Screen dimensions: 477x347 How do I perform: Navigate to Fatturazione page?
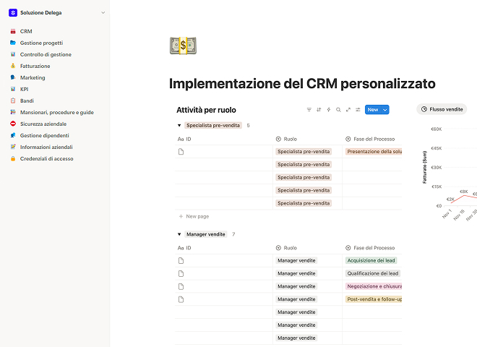point(35,66)
